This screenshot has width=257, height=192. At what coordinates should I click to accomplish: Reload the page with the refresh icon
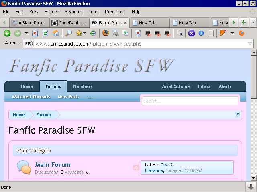(45, 33)
